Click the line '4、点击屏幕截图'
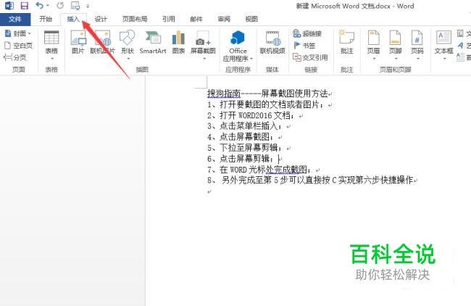Viewport: 471px width, 306px height. point(240,137)
